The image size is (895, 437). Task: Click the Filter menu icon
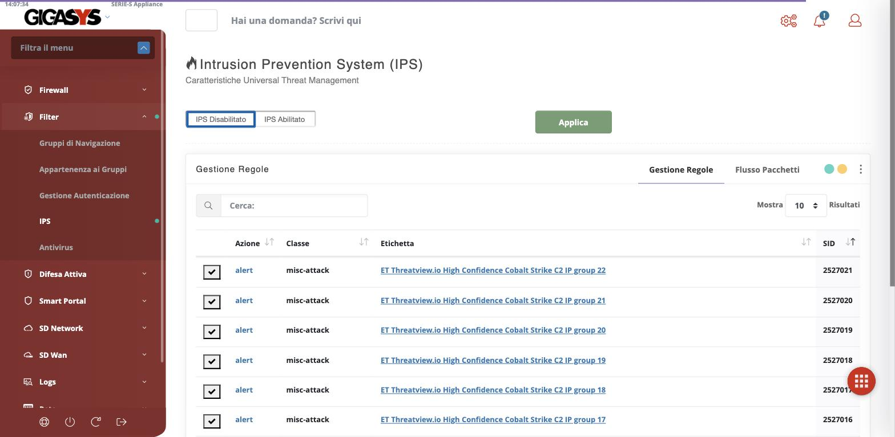coord(28,117)
